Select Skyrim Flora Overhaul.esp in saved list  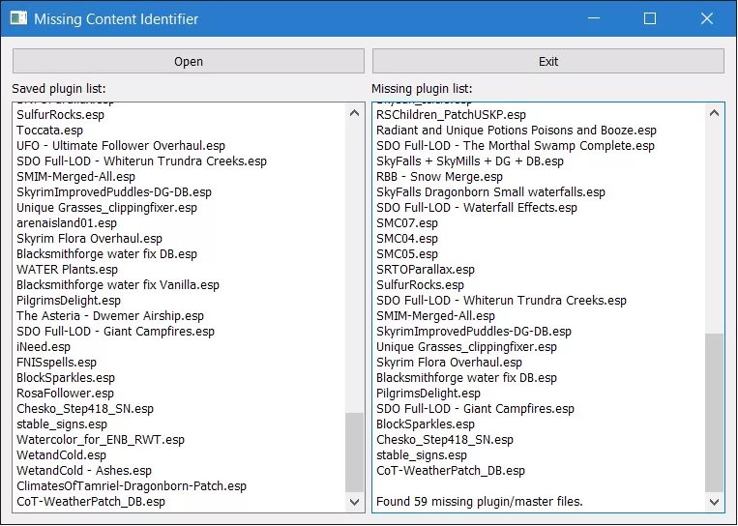pyautogui.click(x=89, y=239)
